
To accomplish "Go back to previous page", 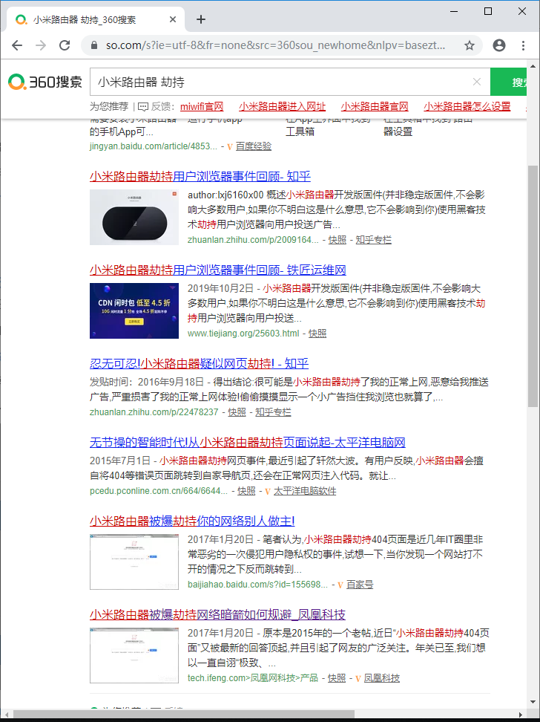I will click(17, 45).
